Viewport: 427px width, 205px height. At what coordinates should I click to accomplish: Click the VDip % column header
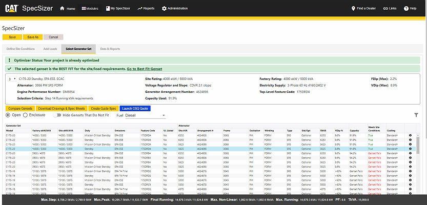point(341,131)
